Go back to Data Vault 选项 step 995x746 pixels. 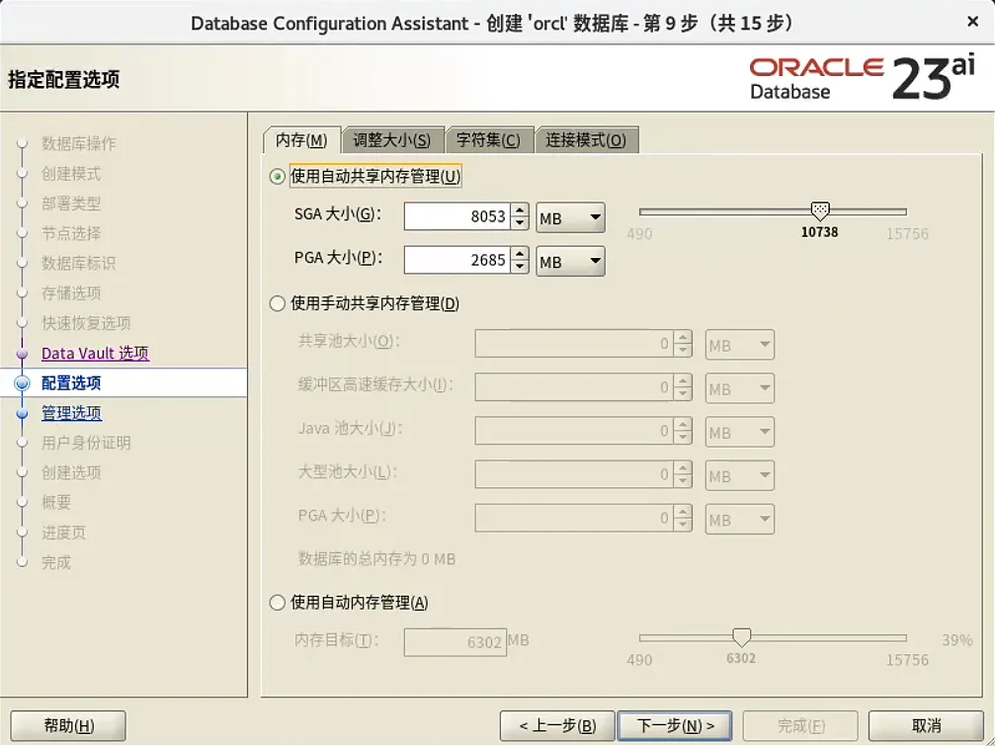(94, 353)
